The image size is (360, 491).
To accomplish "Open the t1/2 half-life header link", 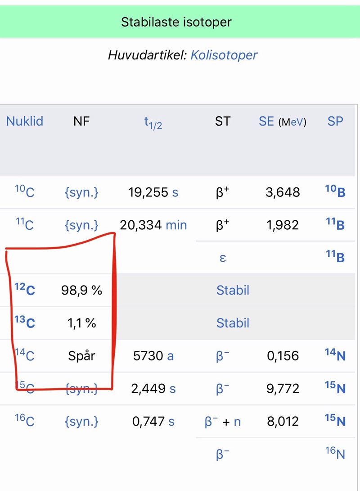I will 153,122.
